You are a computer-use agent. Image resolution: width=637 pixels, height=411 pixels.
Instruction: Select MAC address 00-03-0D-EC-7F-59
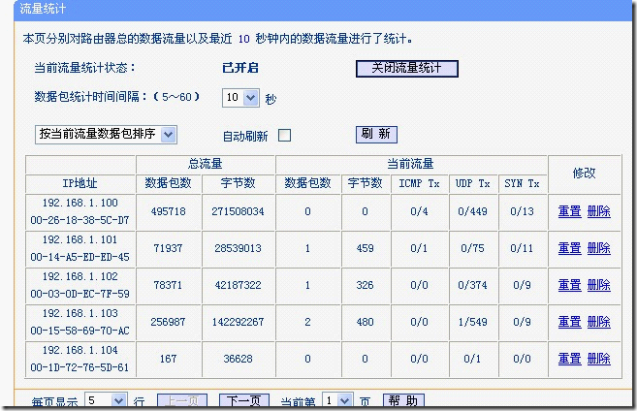80,294
